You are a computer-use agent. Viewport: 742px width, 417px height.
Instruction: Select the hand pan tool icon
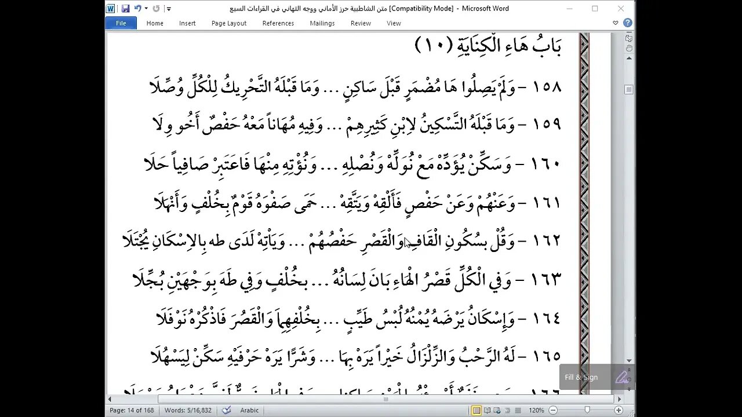(x=629, y=48)
